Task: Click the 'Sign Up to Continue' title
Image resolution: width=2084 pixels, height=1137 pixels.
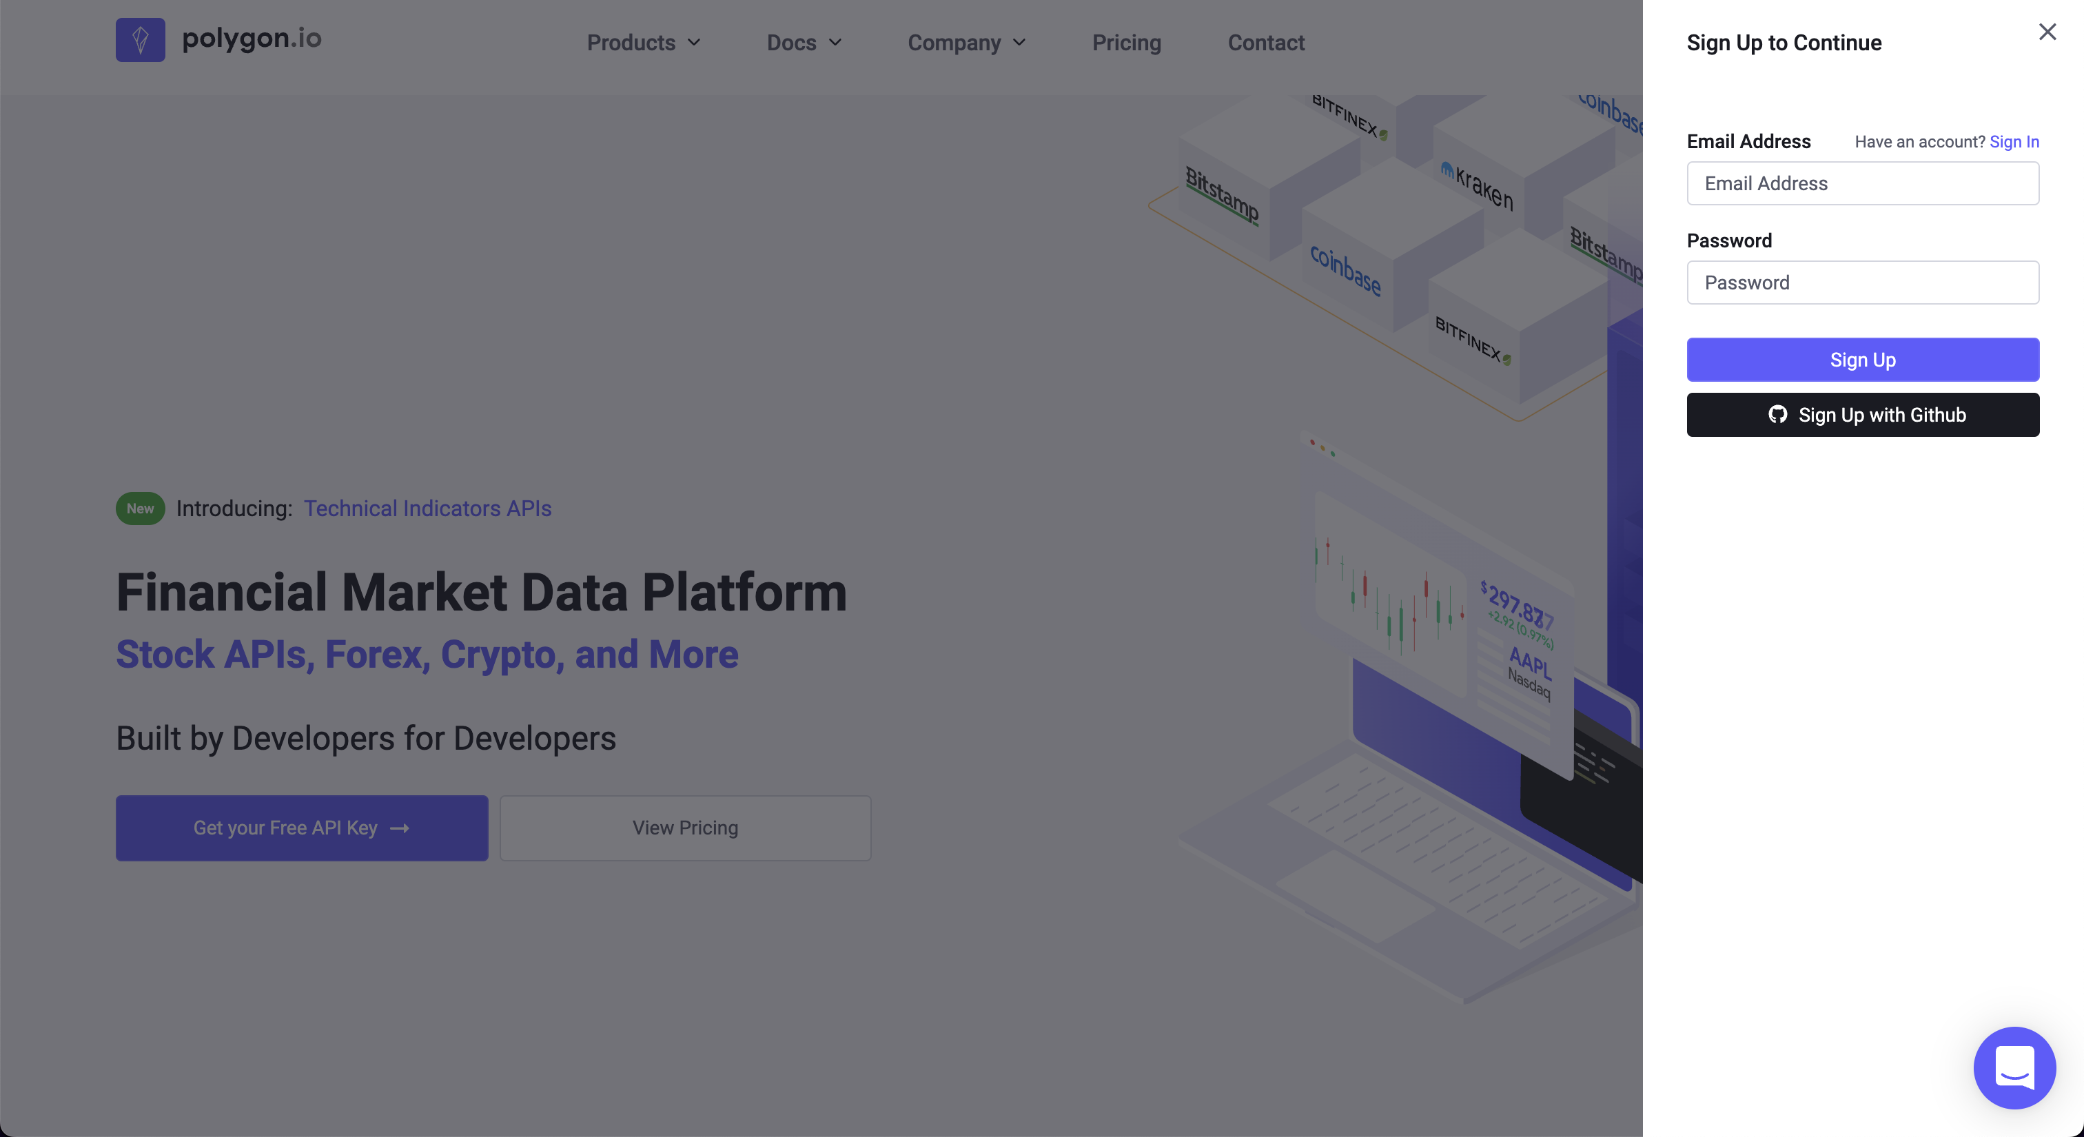Action: 1784,42
